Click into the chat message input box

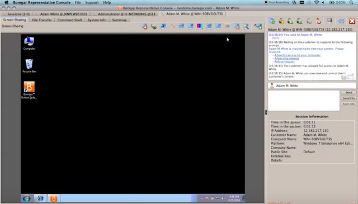(x=304, y=101)
